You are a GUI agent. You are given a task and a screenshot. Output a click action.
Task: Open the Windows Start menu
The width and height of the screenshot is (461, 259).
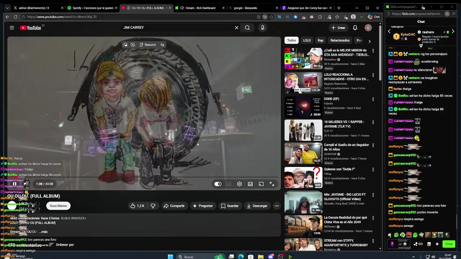coord(170,256)
